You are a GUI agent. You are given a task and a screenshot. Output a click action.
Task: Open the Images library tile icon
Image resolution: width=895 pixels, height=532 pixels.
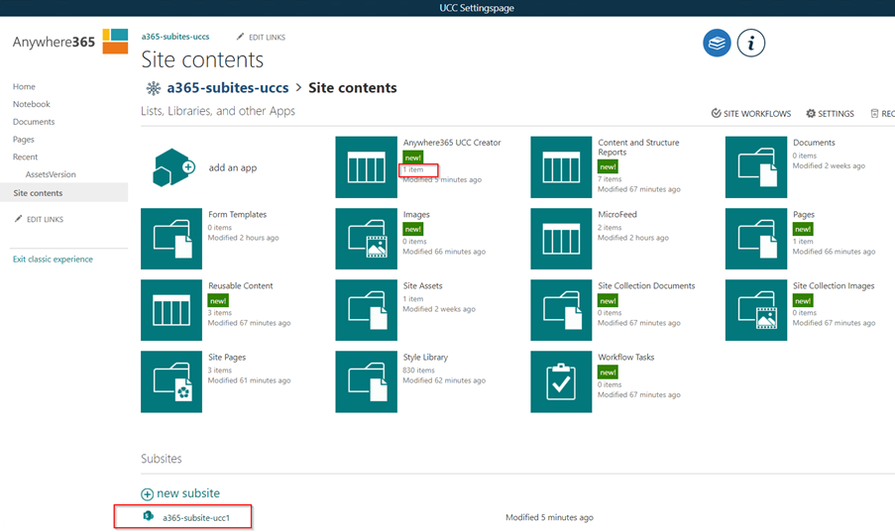tap(366, 239)
